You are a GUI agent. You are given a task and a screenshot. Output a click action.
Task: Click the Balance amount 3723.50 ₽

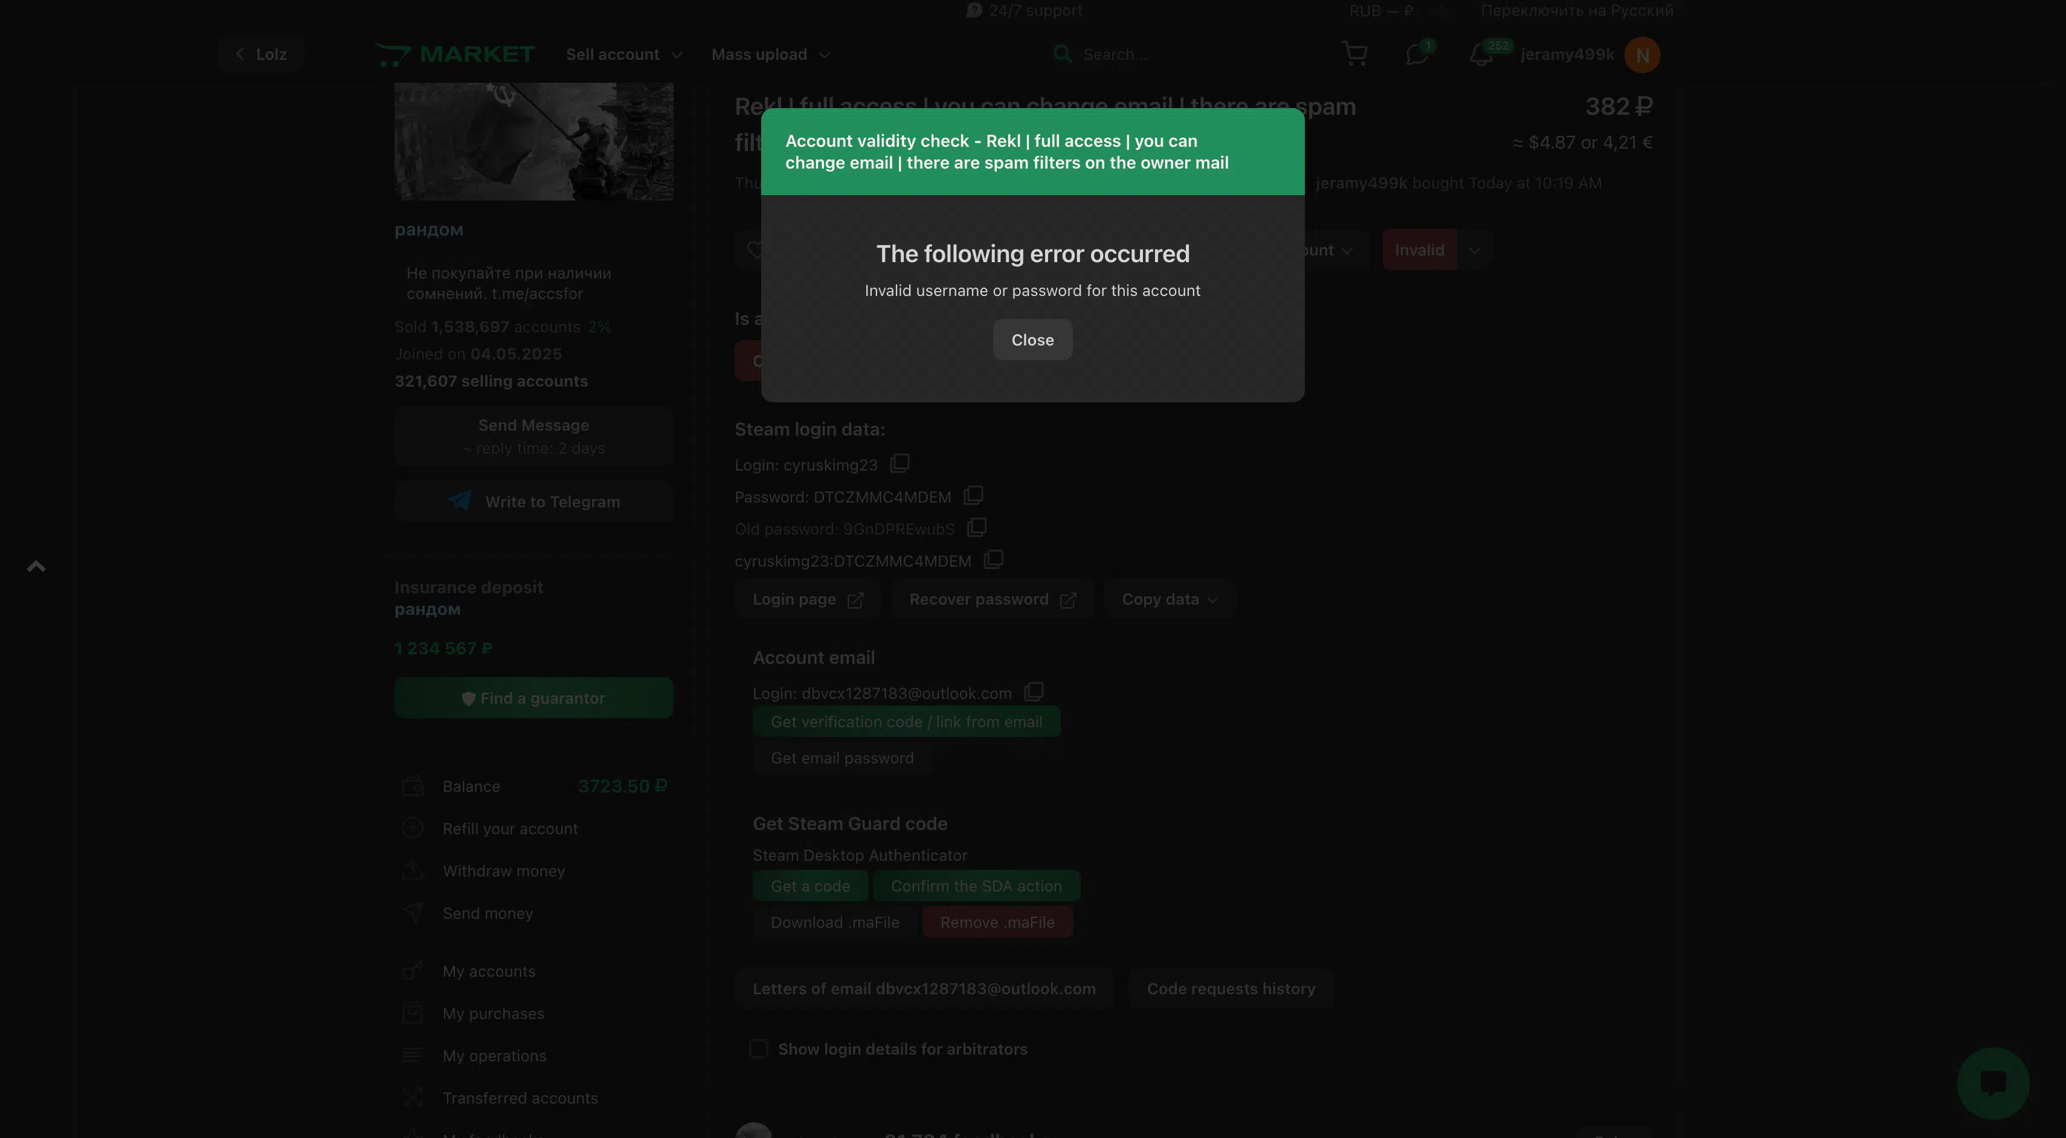(622, 786)
